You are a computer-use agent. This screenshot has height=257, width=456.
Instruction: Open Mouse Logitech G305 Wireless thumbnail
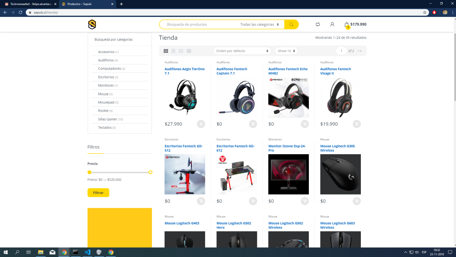pos(340,174)
